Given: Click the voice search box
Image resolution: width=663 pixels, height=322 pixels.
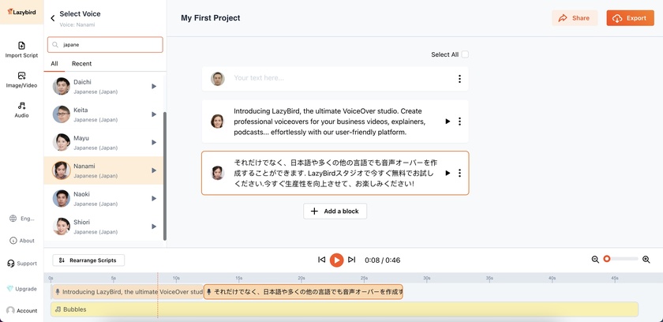Looking at the screenshot, I should pyautogui.click(x=105, y=45).
